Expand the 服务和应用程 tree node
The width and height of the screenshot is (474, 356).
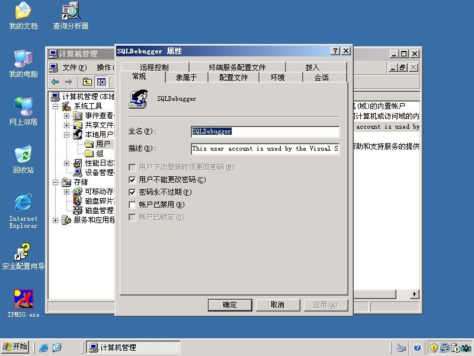[55, 220]
